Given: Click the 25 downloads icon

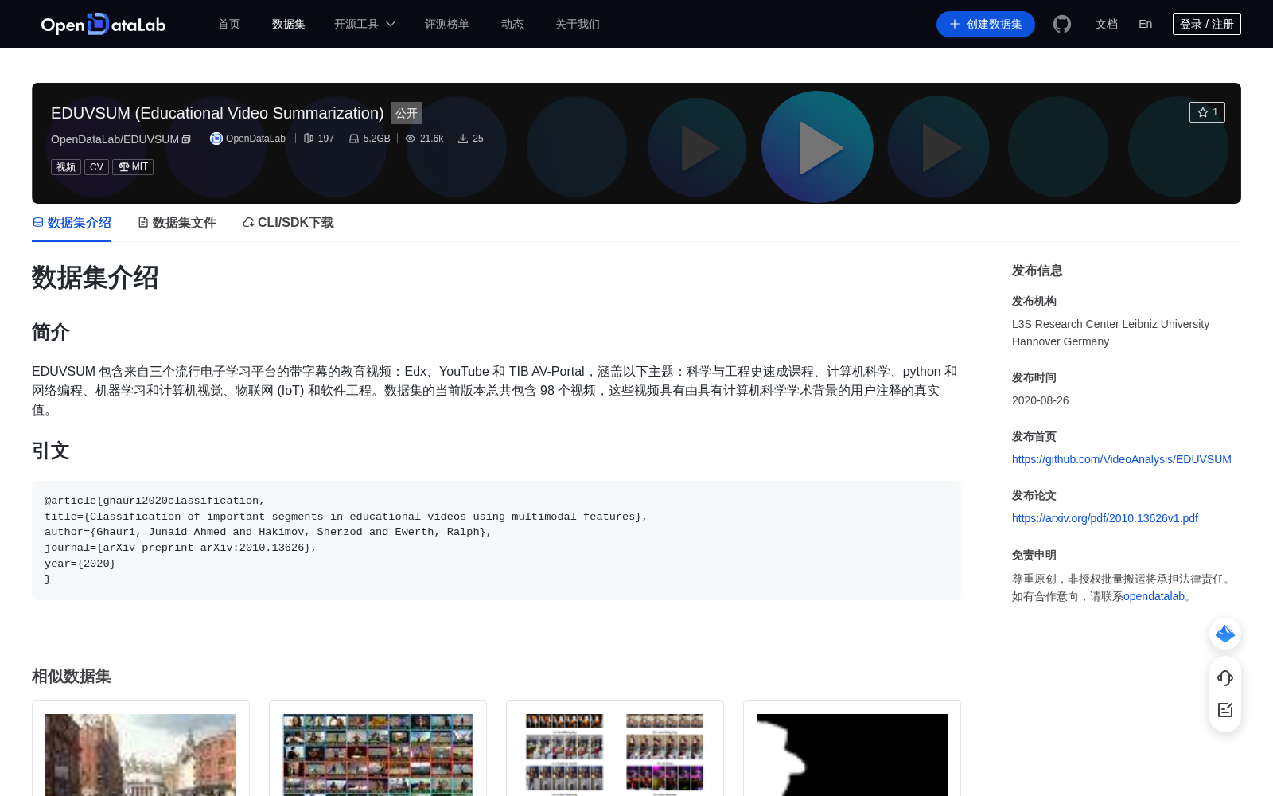Looking at the screenshot, I should 463,139.
